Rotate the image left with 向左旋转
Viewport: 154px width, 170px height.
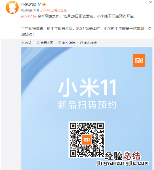(69, 43)
